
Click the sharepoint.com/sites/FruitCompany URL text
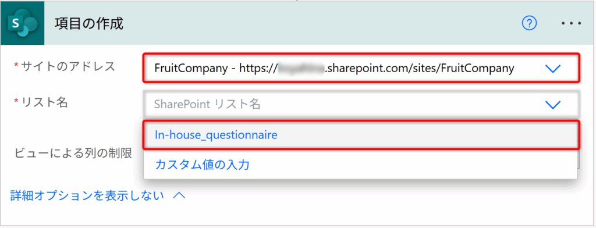[x=420, y=69]
